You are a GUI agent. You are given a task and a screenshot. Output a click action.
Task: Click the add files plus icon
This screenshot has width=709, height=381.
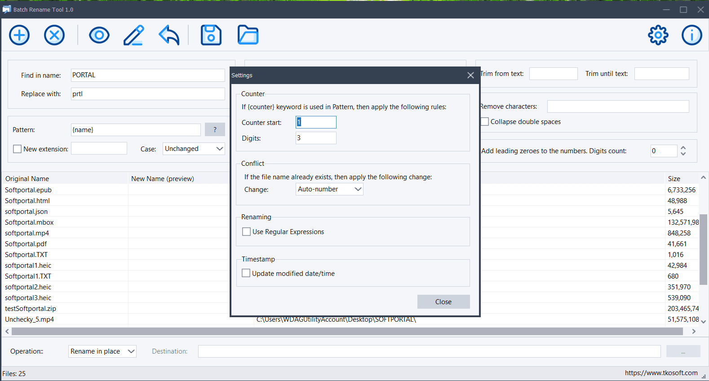click(19, 35)
